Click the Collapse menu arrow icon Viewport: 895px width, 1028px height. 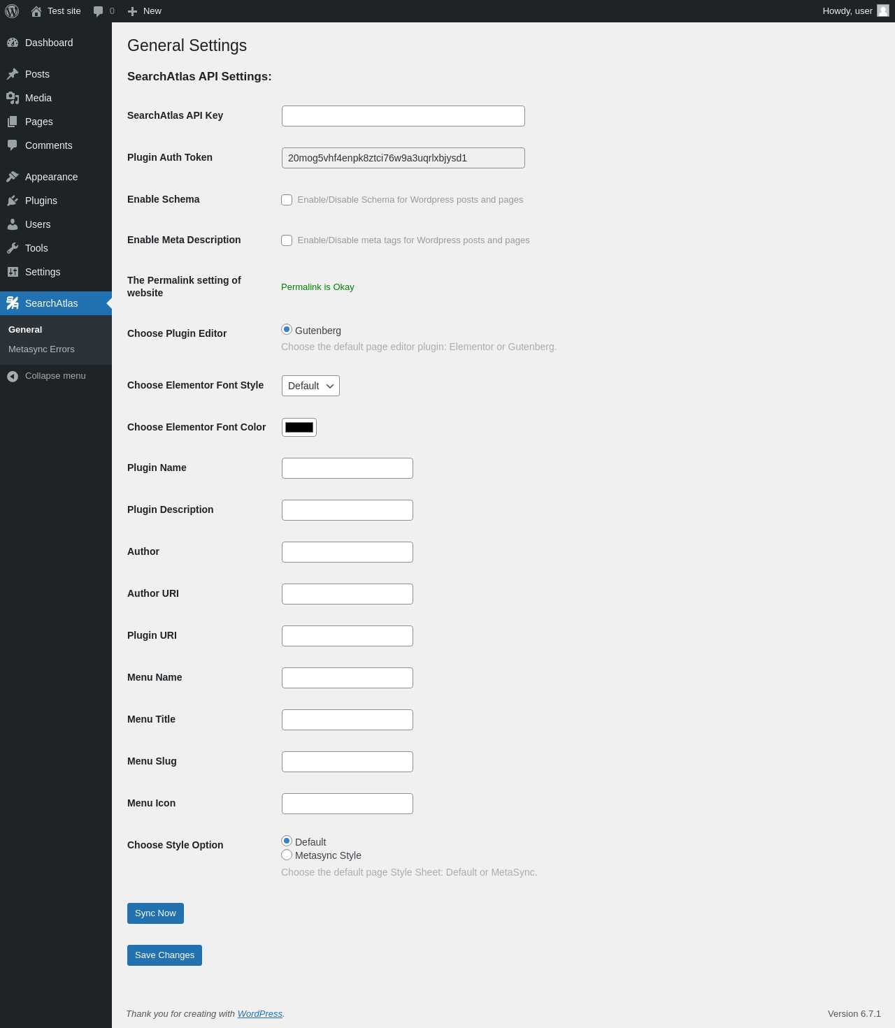coord(13,377)
